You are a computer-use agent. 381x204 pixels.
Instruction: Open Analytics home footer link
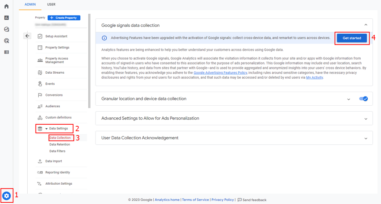pyautogui.click(x=167, y=200)
